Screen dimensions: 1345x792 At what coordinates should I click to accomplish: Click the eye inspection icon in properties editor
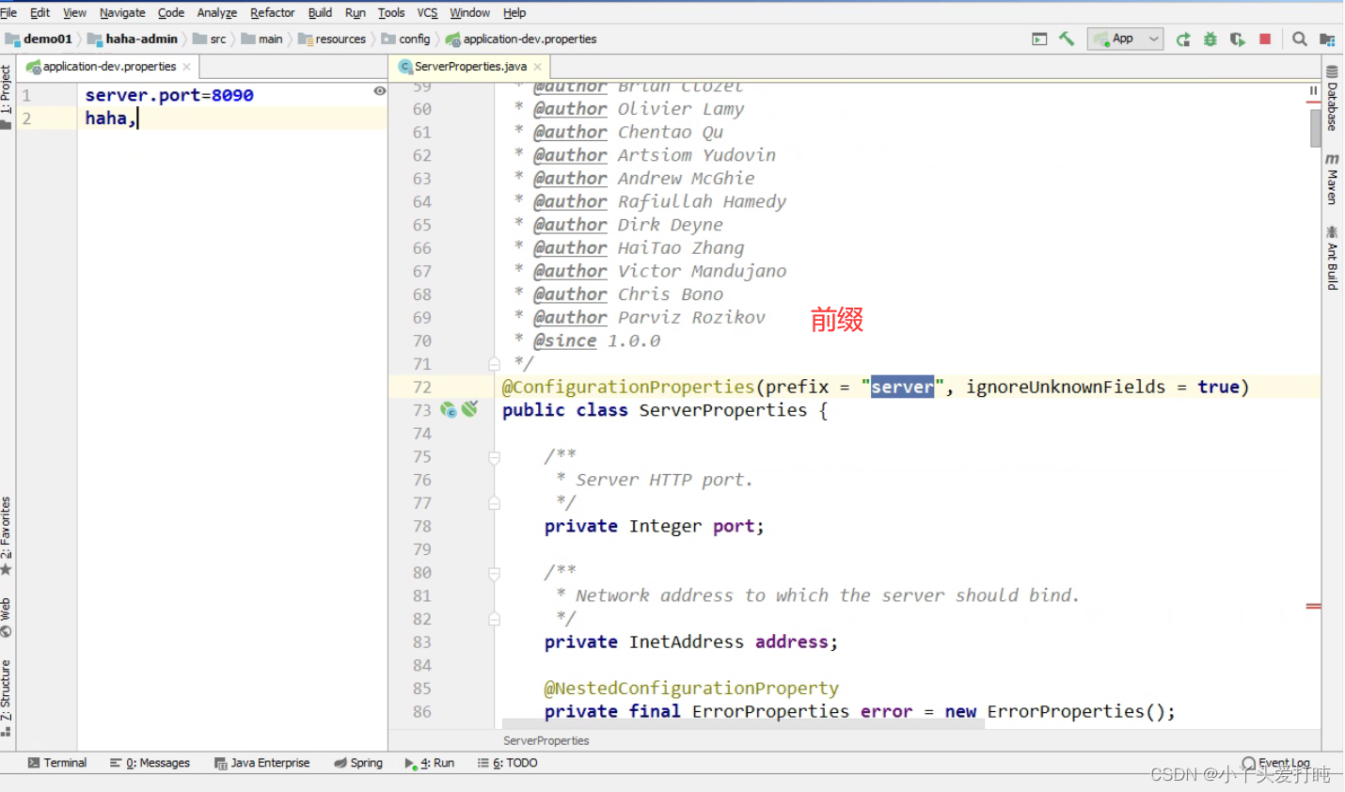click(x=380, y=91)
